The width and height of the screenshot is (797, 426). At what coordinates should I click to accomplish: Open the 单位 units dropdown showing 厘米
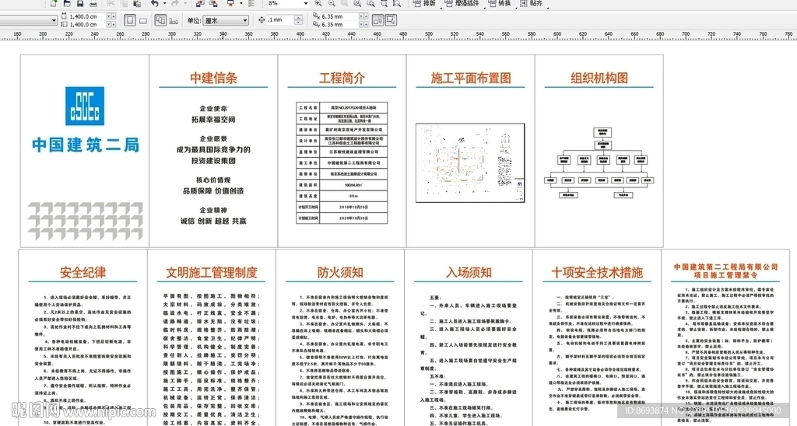[x=226, y=20]
